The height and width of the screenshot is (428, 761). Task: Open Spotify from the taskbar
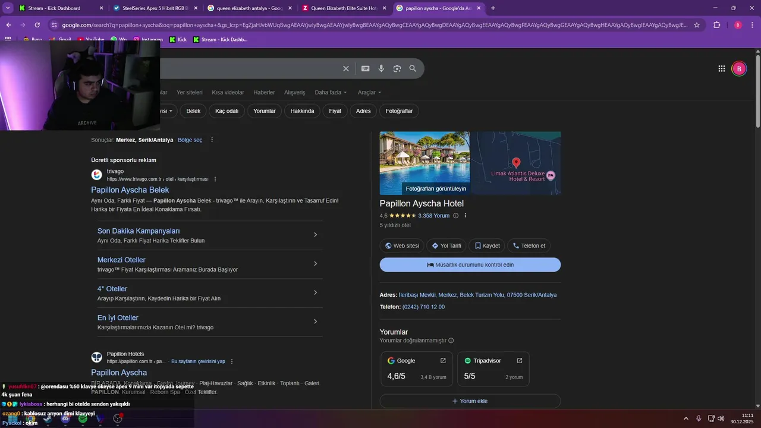tap(83, 419)
